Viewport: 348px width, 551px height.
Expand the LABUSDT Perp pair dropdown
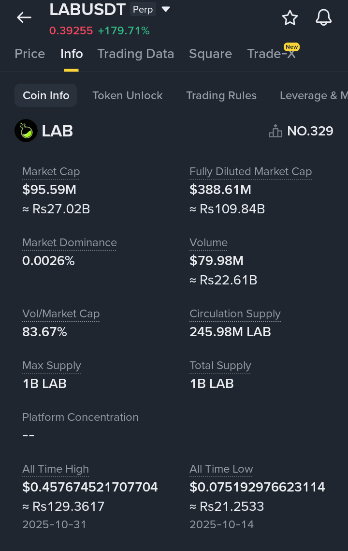pos(166,9)
